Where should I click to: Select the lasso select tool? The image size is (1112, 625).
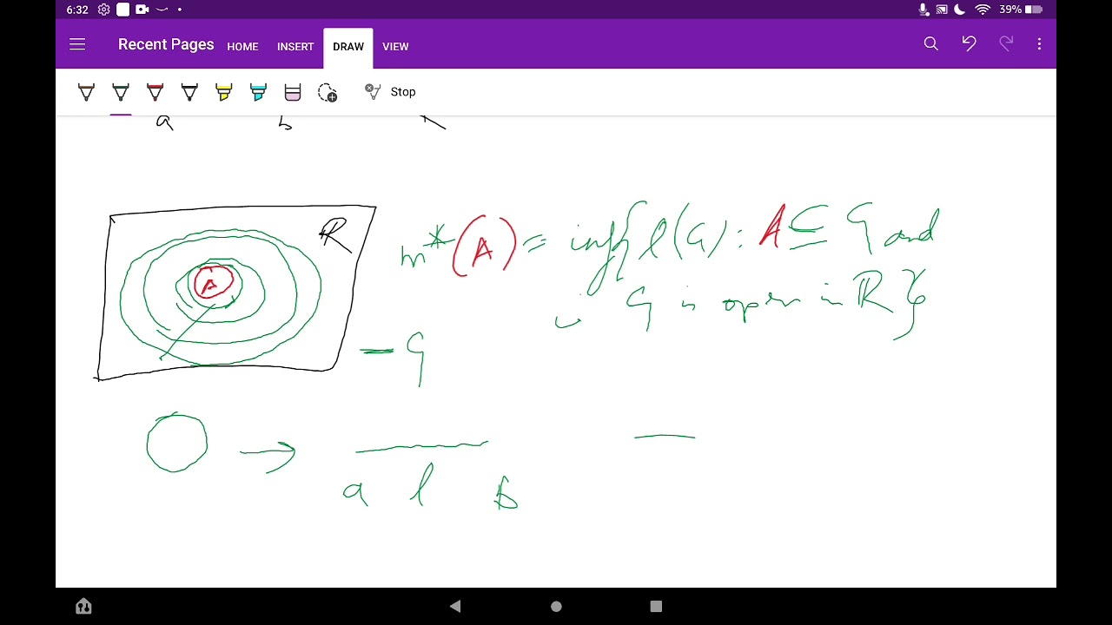pos(328,92)
